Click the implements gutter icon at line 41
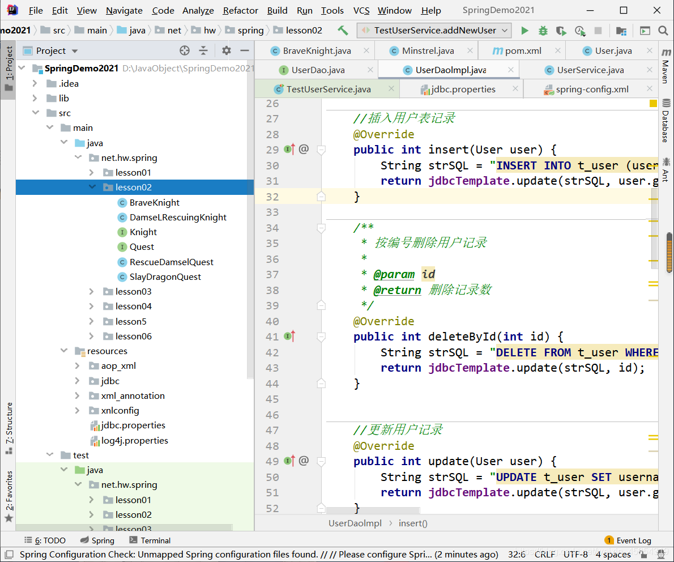 (x=290, y=337)
